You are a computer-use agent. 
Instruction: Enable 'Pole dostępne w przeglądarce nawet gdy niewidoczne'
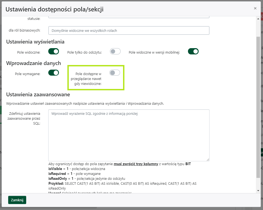click(x=115, y=73)
